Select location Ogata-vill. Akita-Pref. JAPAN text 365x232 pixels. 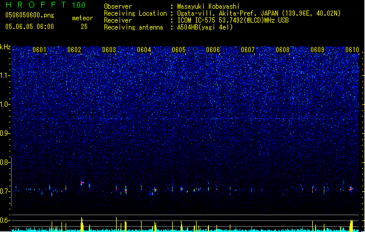tap(259, 13)
